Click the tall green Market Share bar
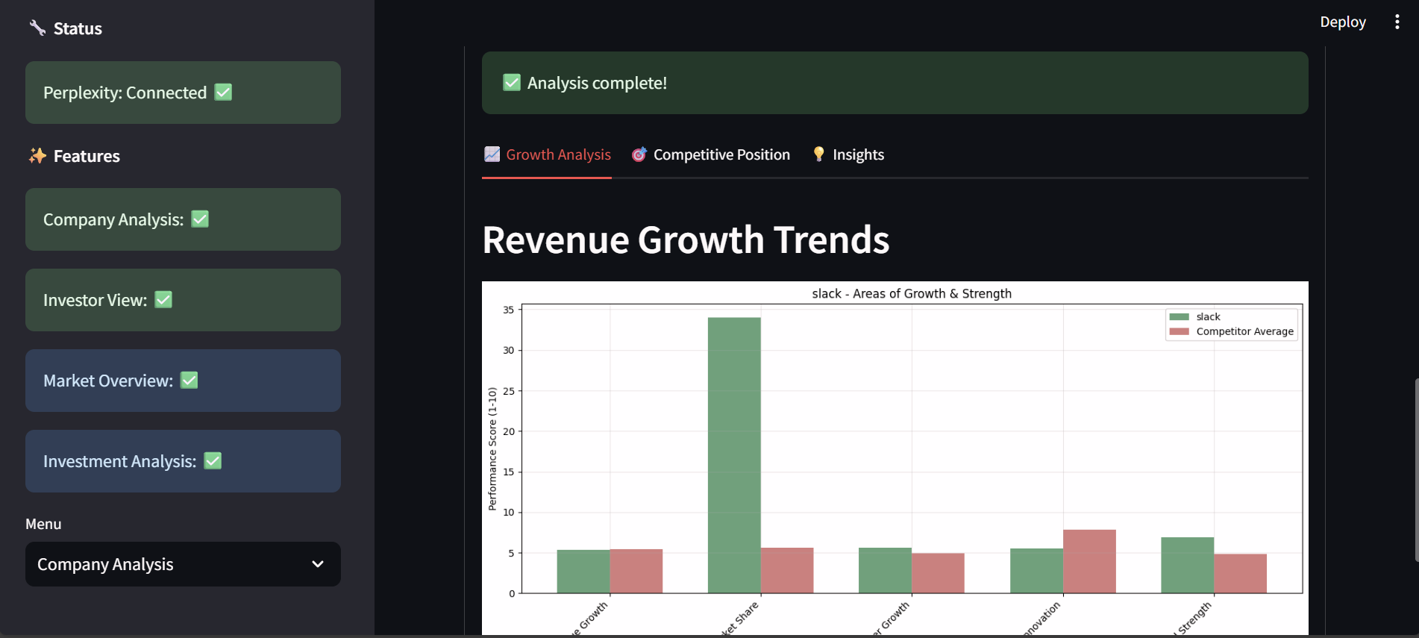1419x638 pixels. point(734,455)
